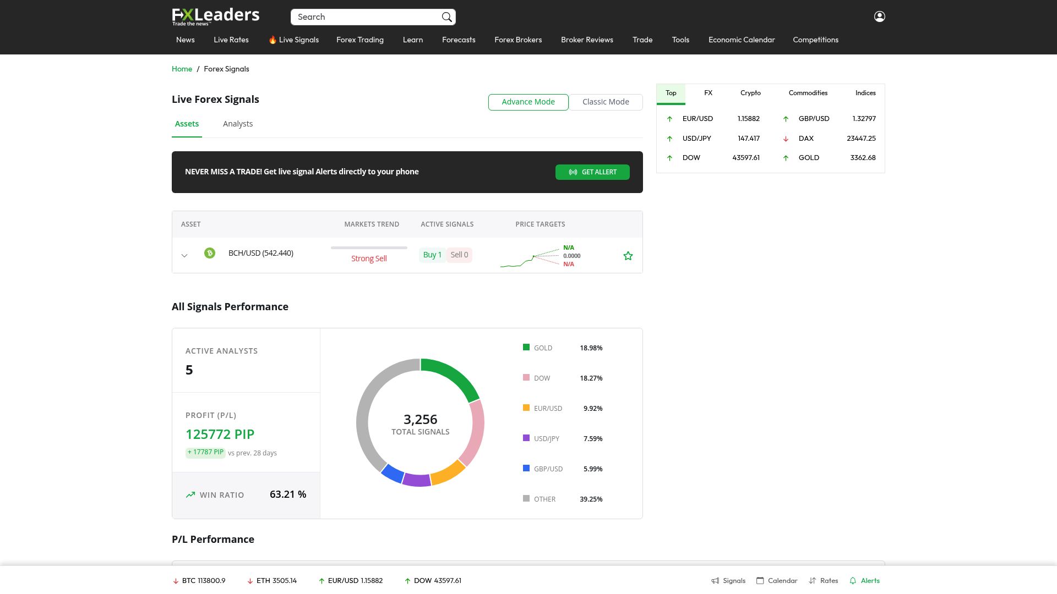Open the Live Signals menu item
1057x594 pixels.
coord(294,40)
